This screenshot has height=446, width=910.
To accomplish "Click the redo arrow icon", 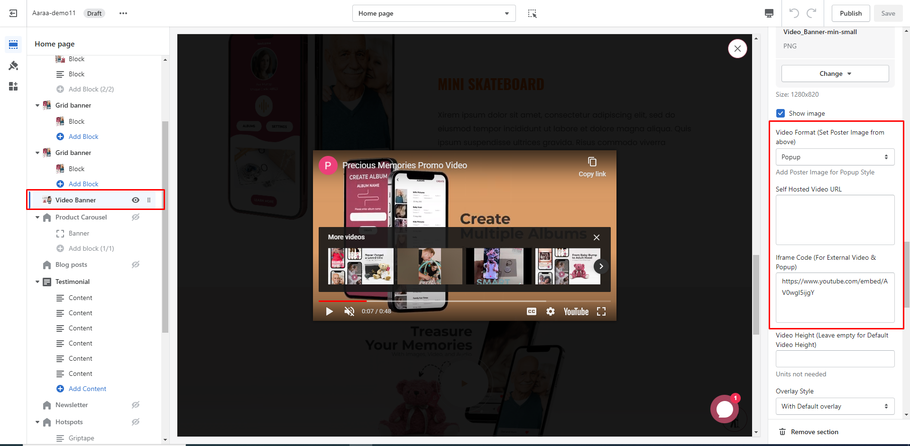I will [812, 13].
